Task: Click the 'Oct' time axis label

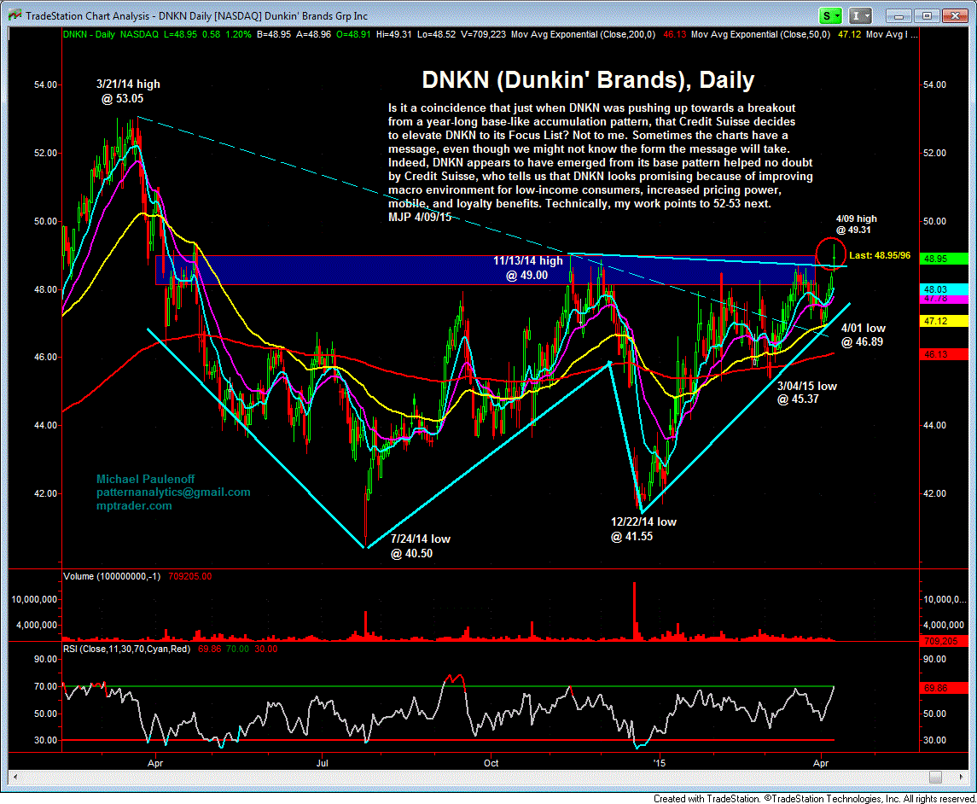Action: click(491, 763)
